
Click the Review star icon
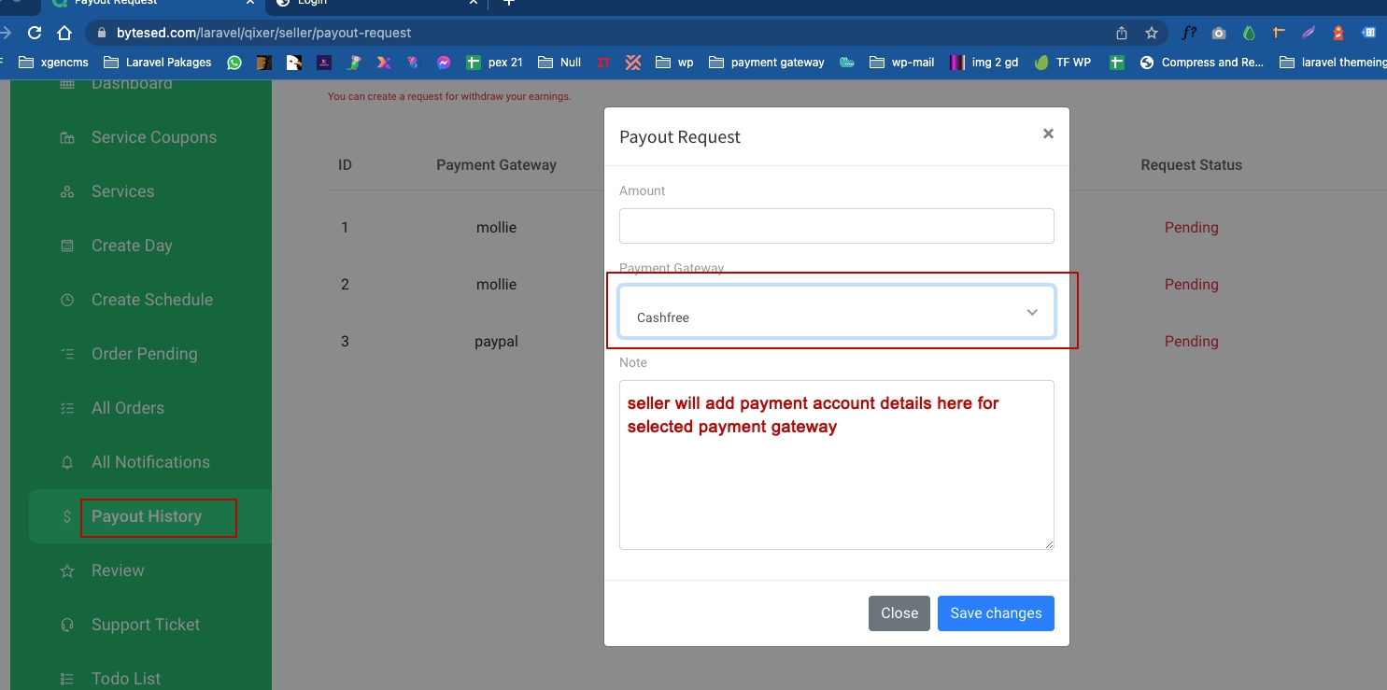click(x=67, y=571)
